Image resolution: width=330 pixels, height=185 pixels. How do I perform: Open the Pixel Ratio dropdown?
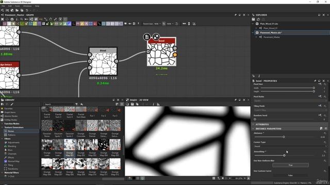(290, 101)
